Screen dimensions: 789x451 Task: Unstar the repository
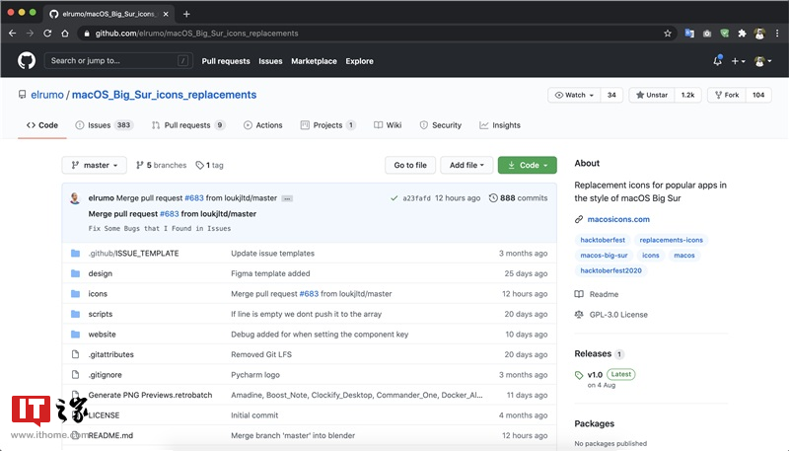coord(652,95)
